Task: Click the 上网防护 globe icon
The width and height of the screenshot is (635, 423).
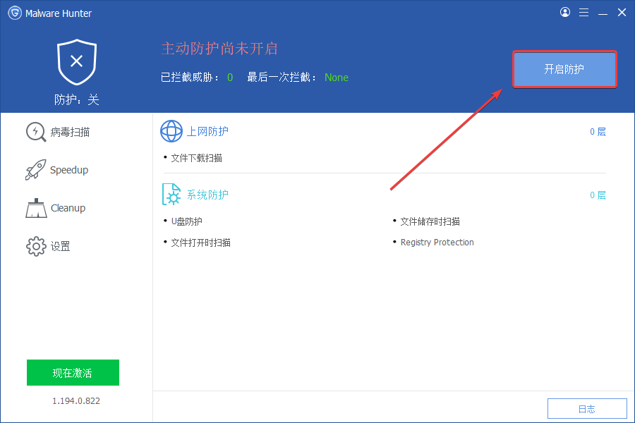Action: pyautogui.click(x=171, y=131)
